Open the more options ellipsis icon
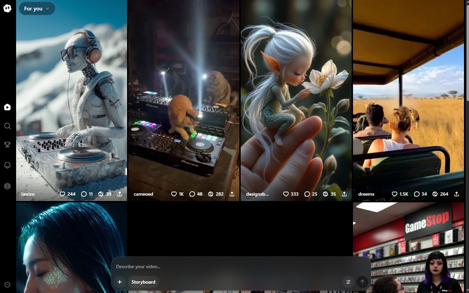This screenshot has height=293, width=469. point(7,285)
